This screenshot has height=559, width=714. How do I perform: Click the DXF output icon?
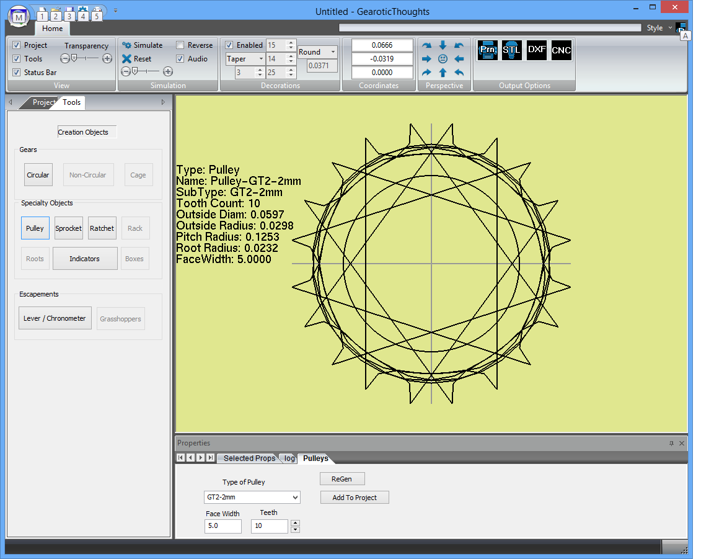click(537, 50)
